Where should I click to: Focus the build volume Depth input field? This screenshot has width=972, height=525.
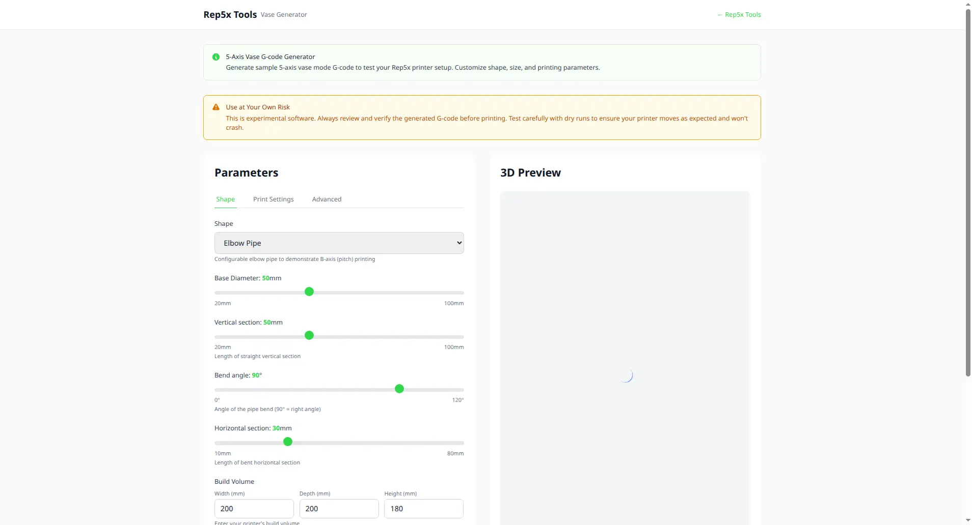339,509
